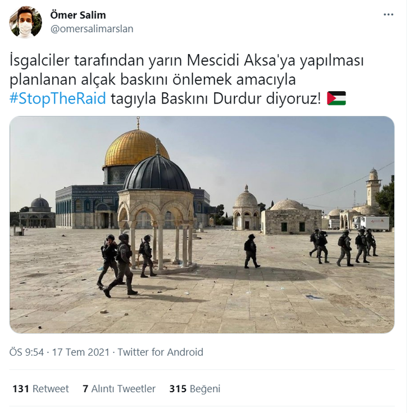Open the Ömer Salim display name link
Screen dimensions: 409x413
78,15
